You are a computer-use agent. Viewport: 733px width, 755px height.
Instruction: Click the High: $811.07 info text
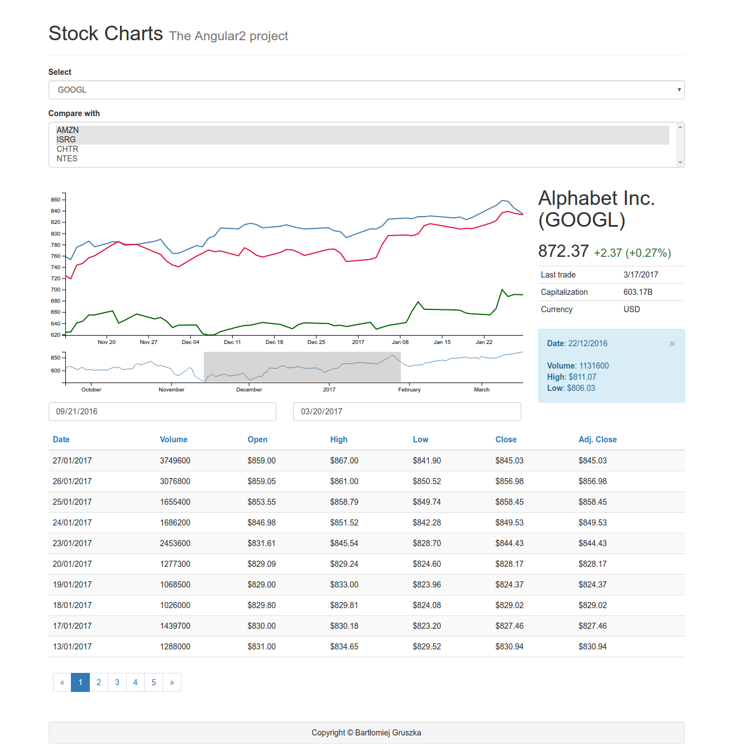click(x=572, y=377)
